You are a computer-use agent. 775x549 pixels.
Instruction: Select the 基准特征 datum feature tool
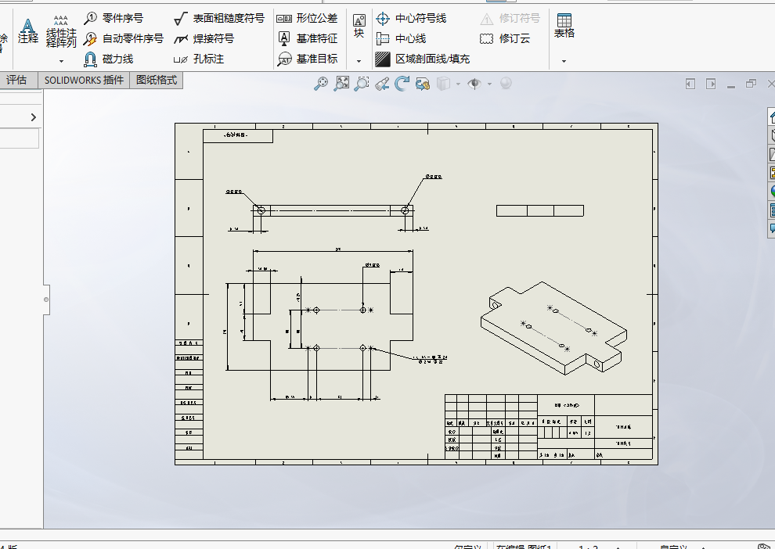[307, 38]
